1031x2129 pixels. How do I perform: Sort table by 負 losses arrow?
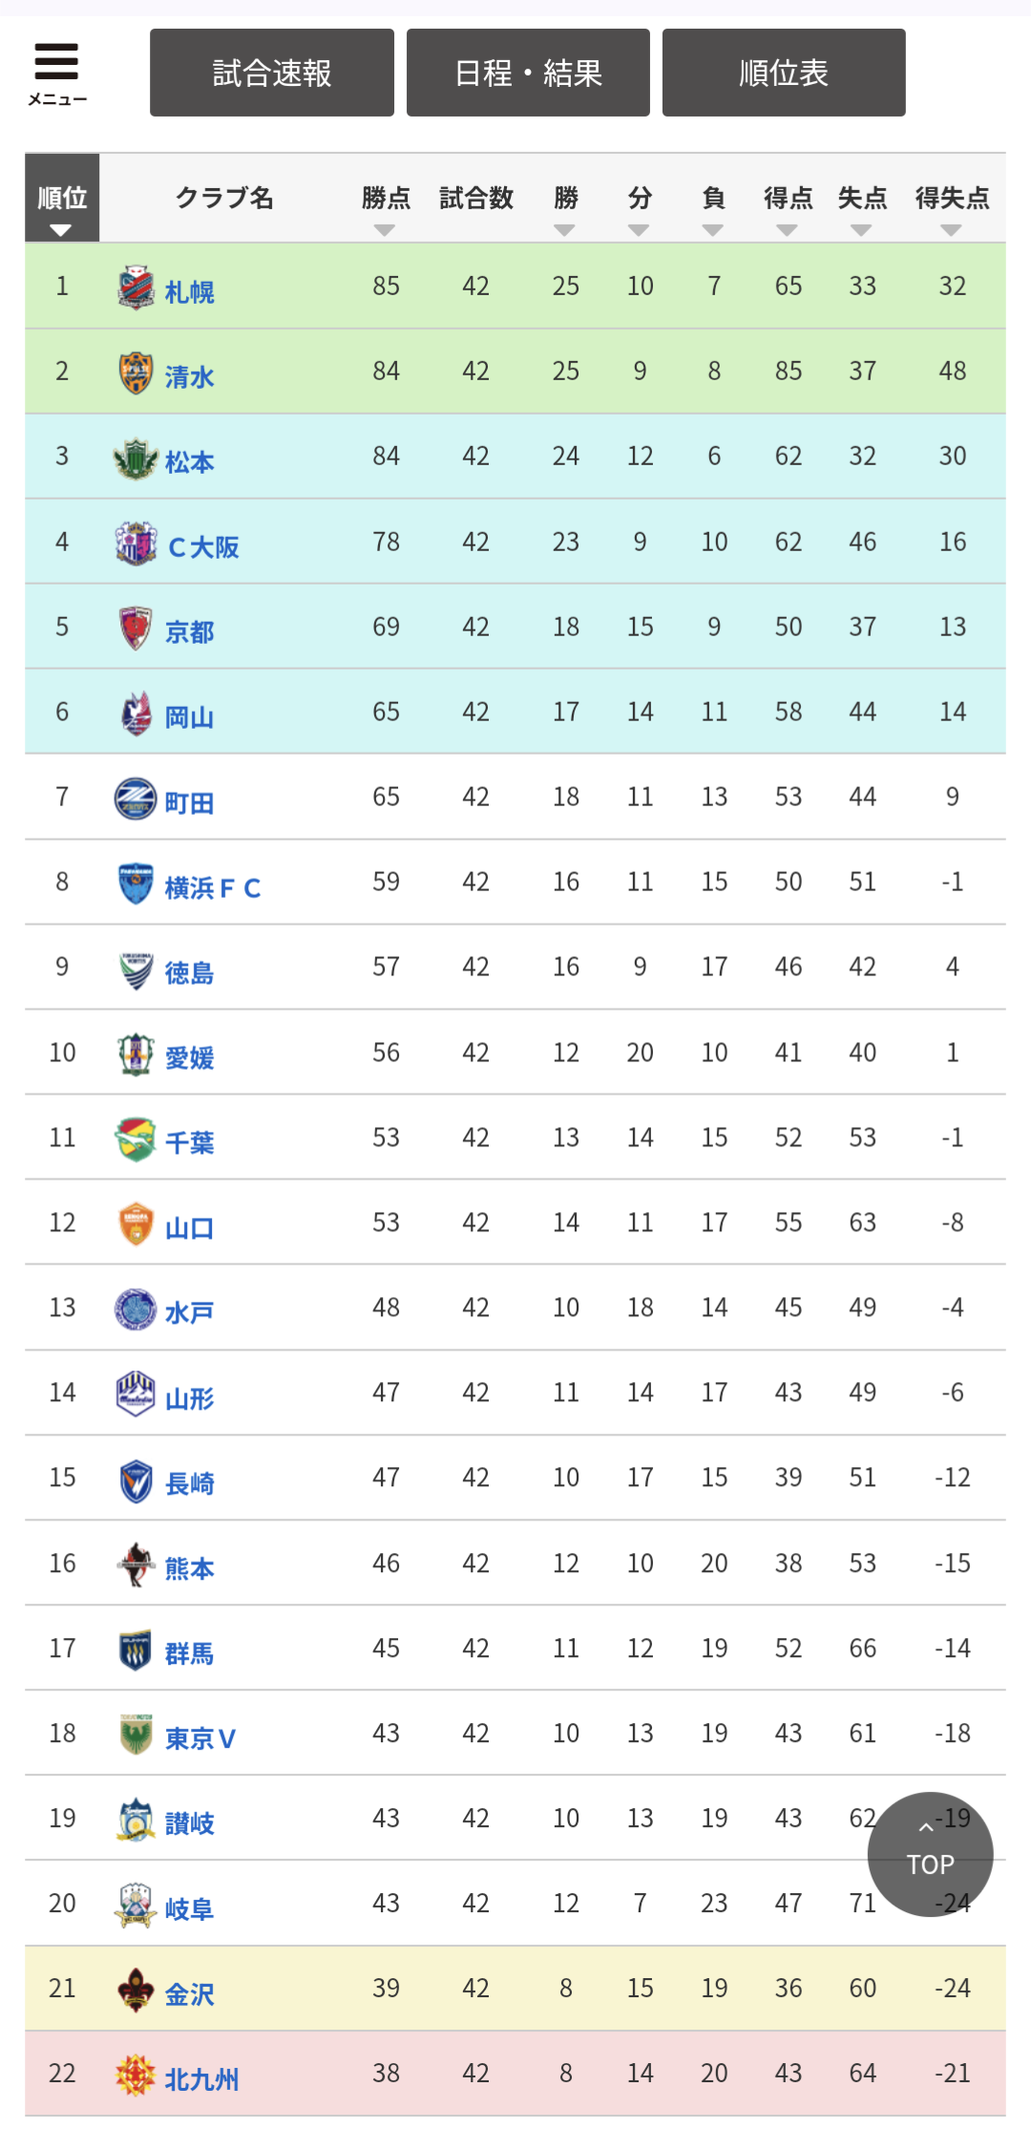713,230
